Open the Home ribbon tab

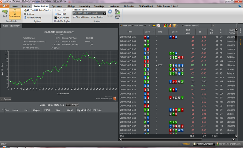pyautogui.click(x=15, y=6)
